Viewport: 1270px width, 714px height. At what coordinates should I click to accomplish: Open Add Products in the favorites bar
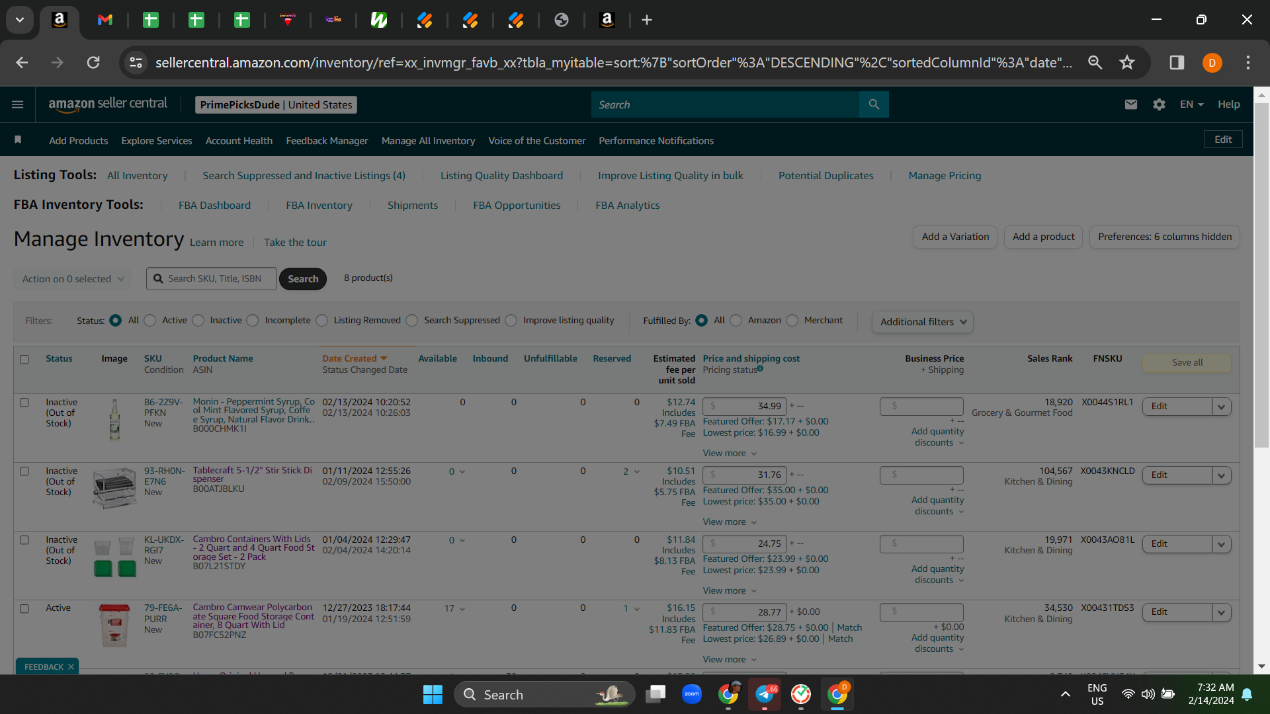click(x=78, y=141)
